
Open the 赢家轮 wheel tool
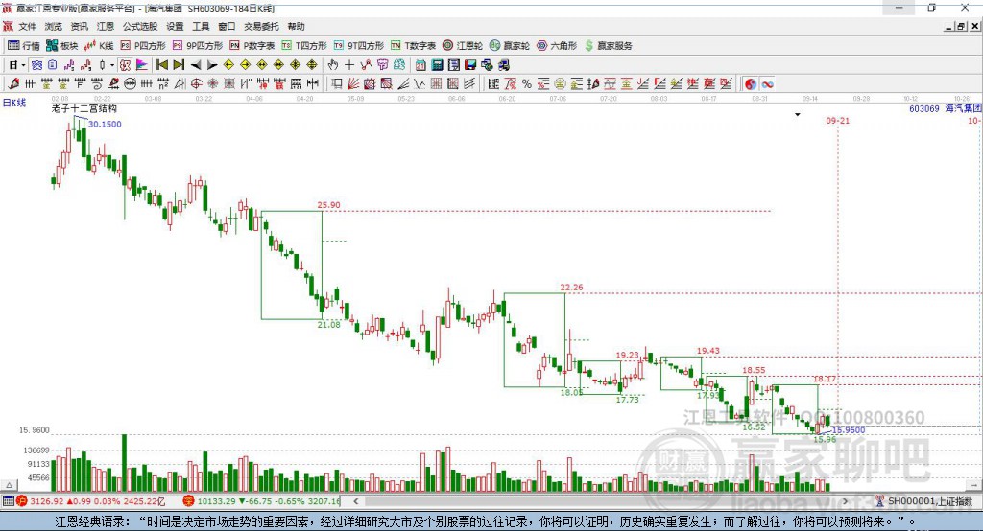click(510, 46)
